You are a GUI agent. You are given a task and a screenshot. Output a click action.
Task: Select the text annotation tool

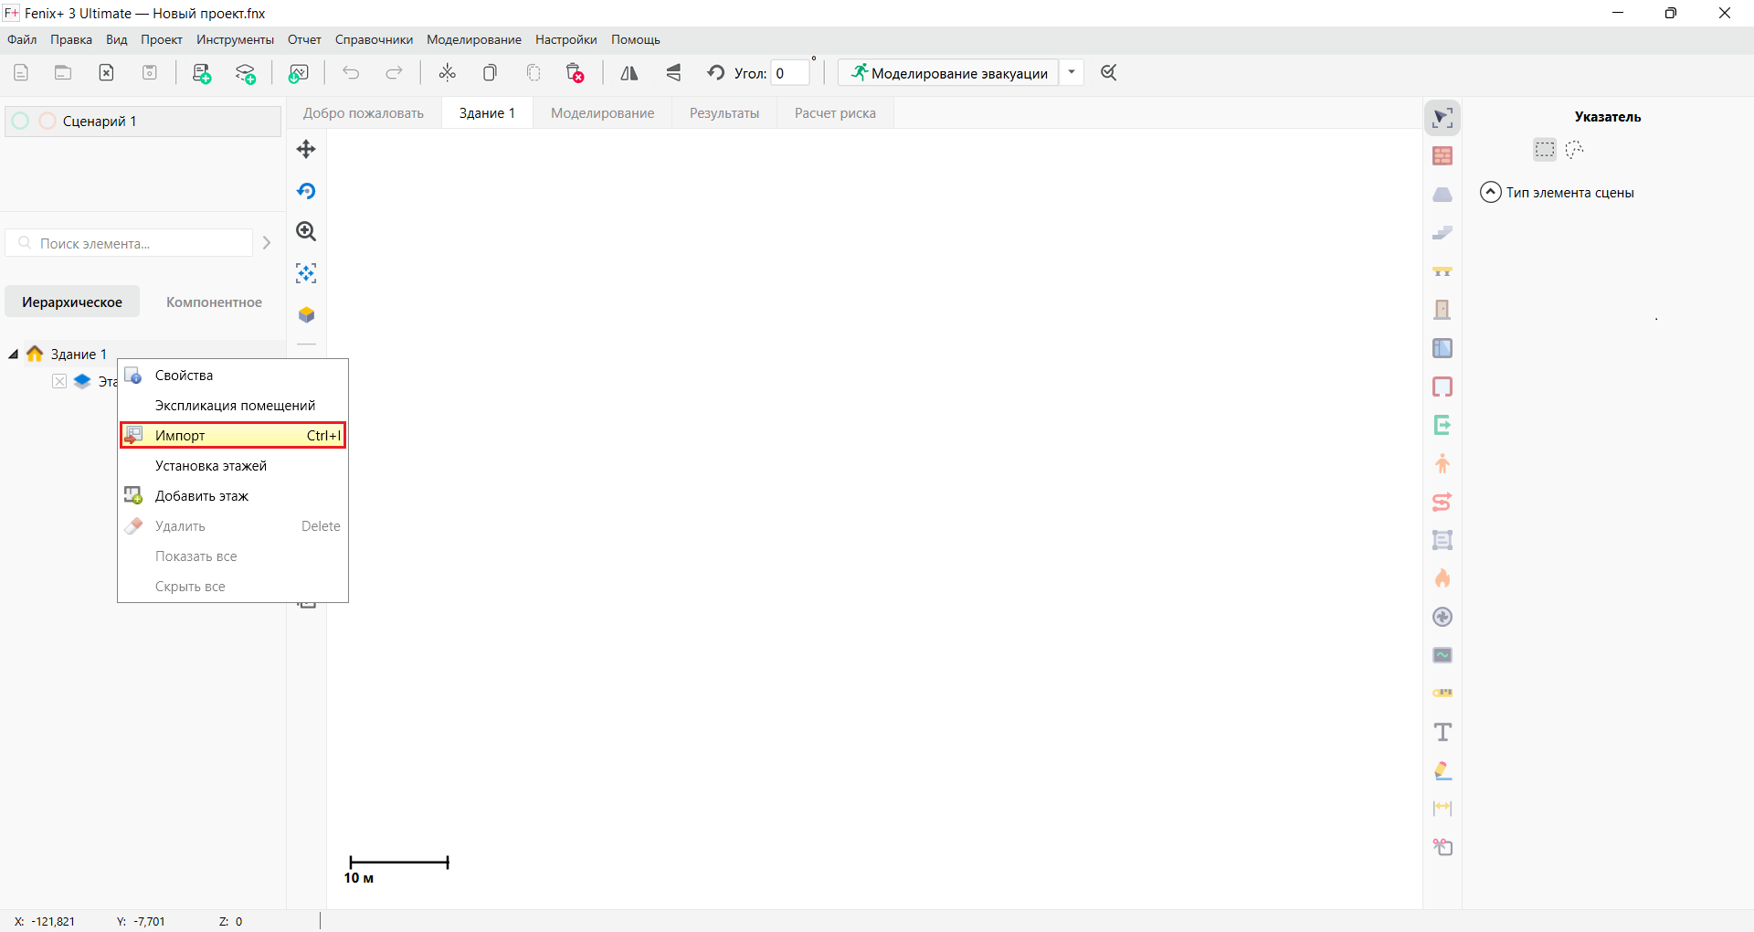click(x=1443, y=731)
